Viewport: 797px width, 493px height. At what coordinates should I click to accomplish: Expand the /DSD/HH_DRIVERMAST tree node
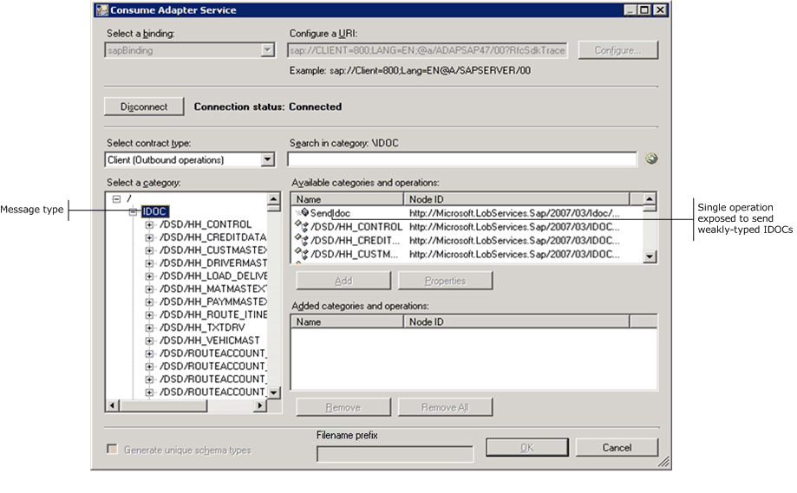click(x=149, y=263)
